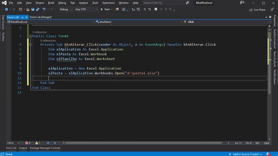Toggle bookmark icon in toolbar
This screenshot has width=278, height=156.
pyautogui.click(x=156, y=10)
